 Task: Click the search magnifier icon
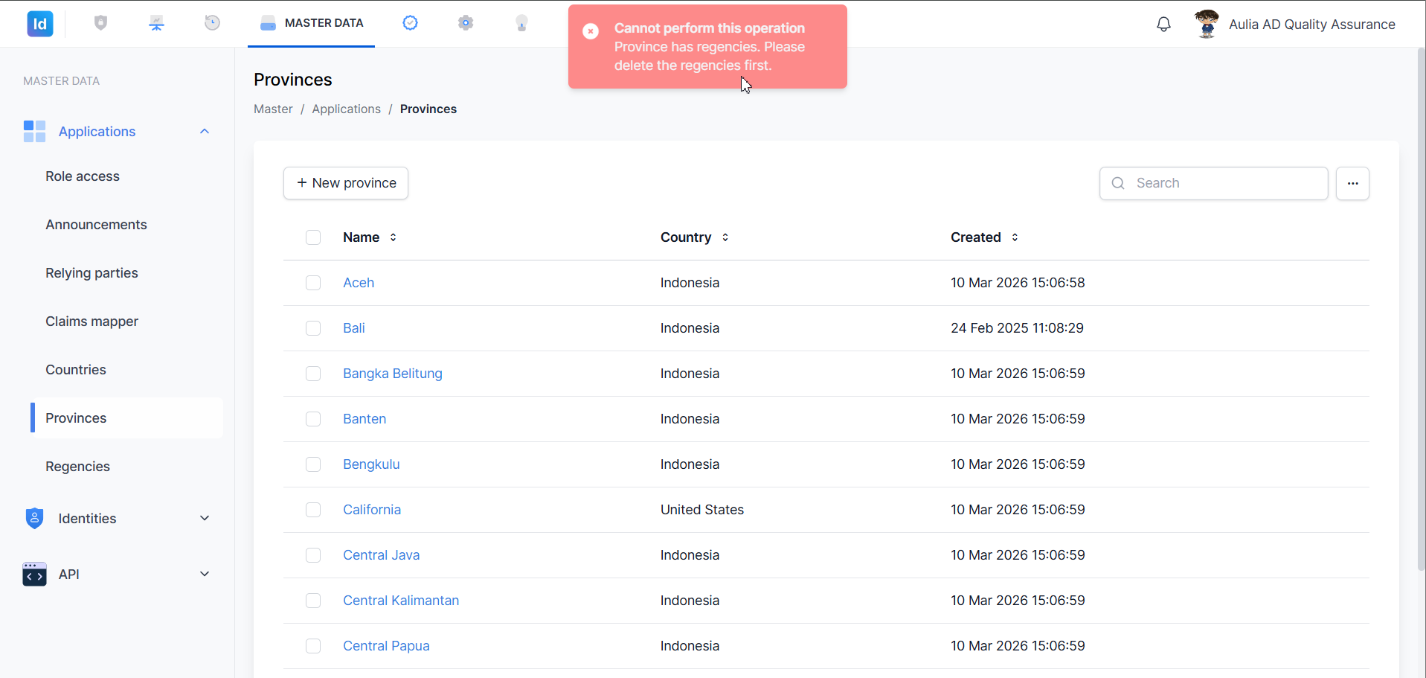(1118, 183)
